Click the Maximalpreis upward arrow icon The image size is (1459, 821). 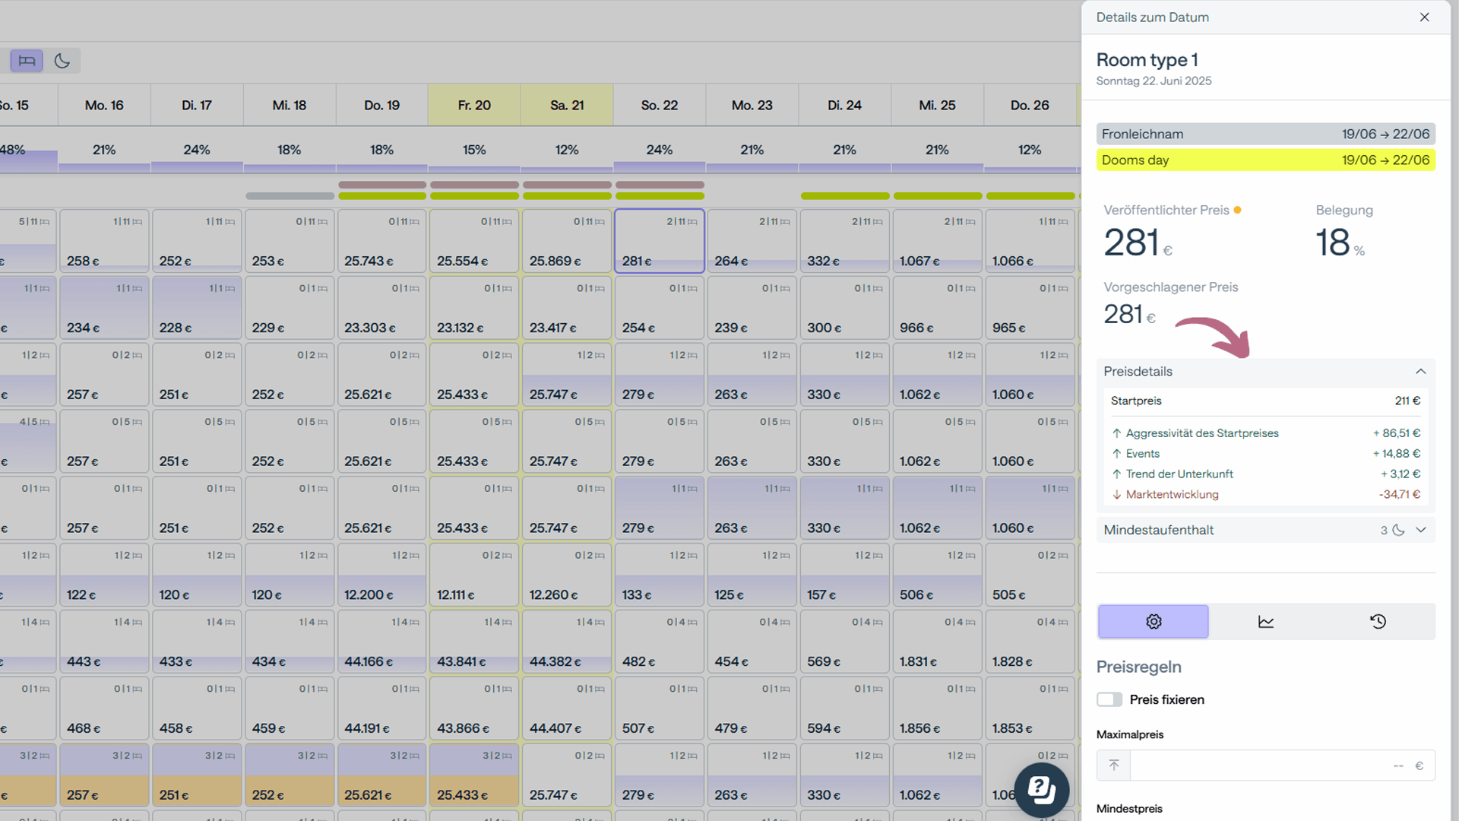pyautogui.click(x=1114, y=766)
